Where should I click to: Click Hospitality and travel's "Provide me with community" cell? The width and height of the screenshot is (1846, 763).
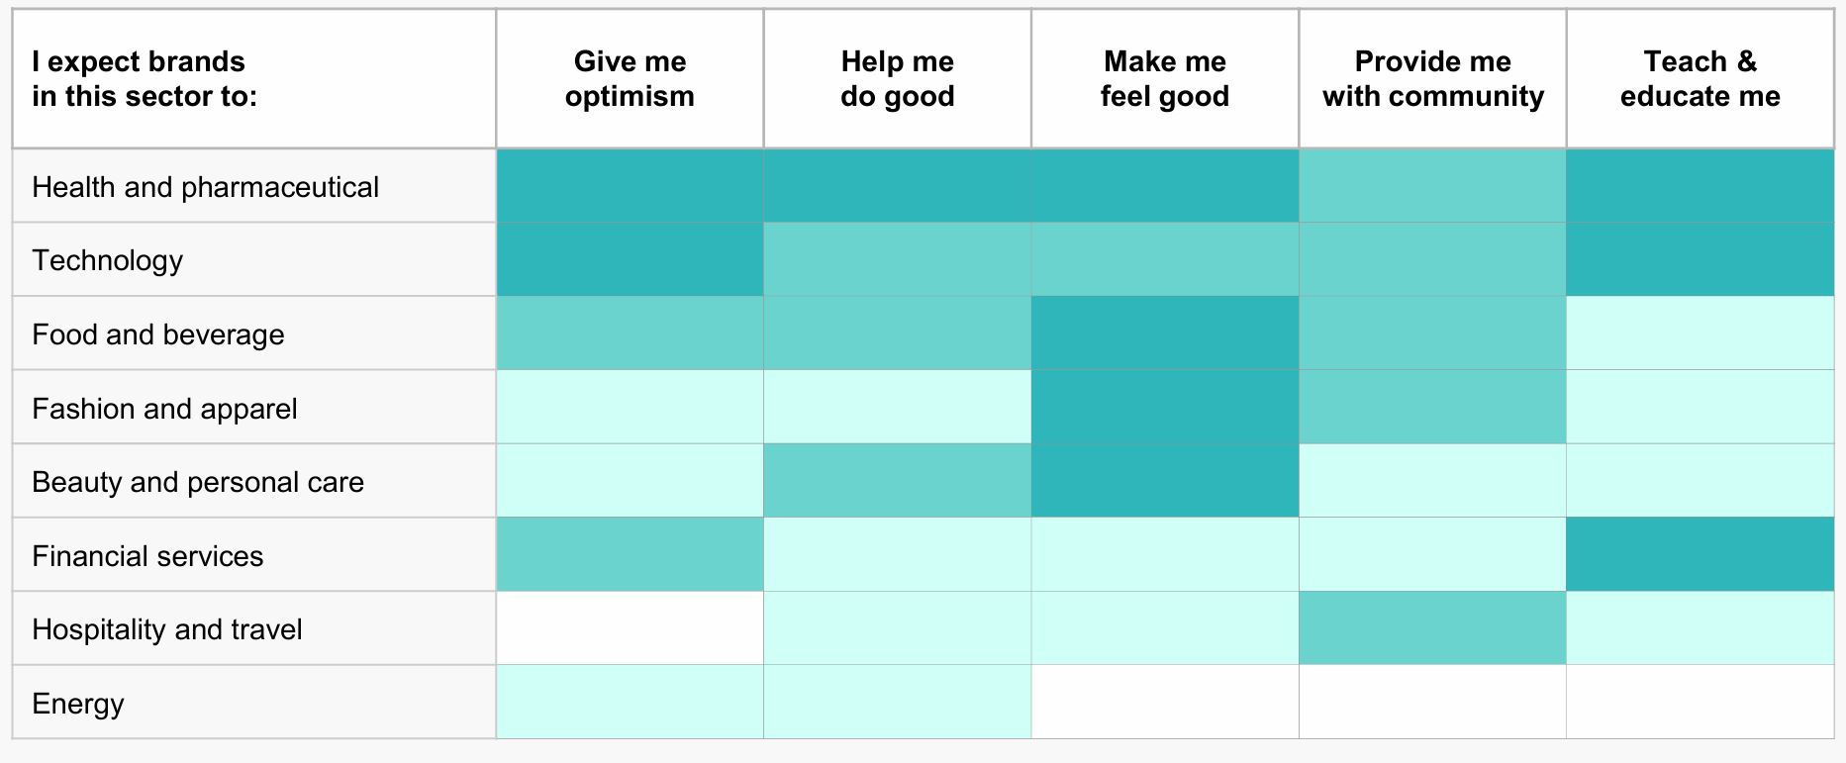1432,628
